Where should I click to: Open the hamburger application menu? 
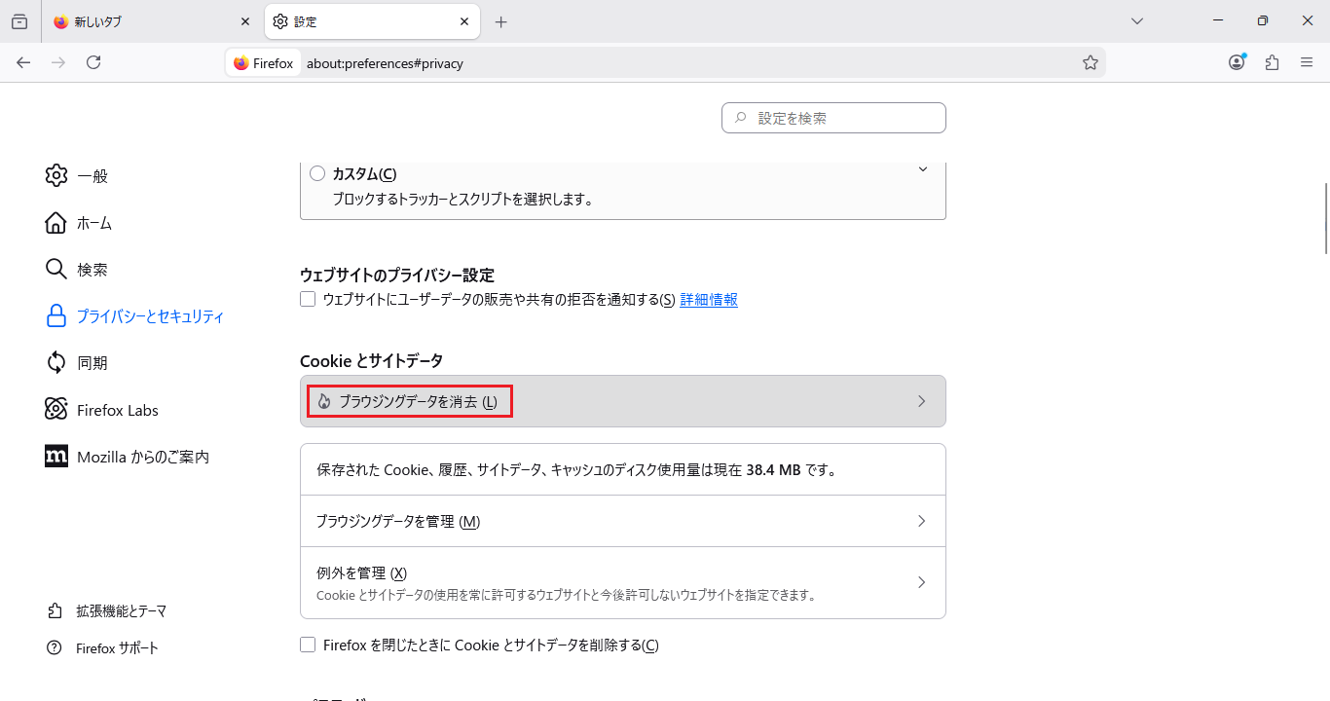coord(1307,62)
